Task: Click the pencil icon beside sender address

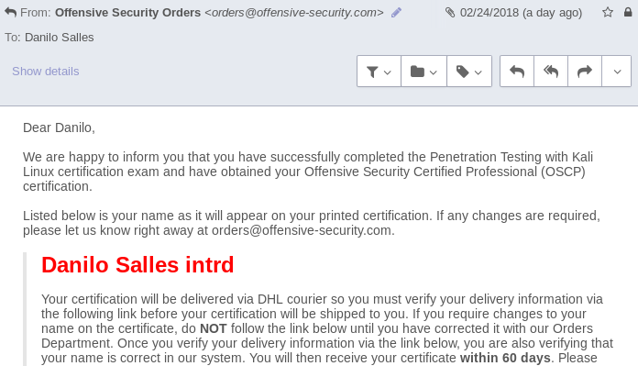Action: pos(396,13)
